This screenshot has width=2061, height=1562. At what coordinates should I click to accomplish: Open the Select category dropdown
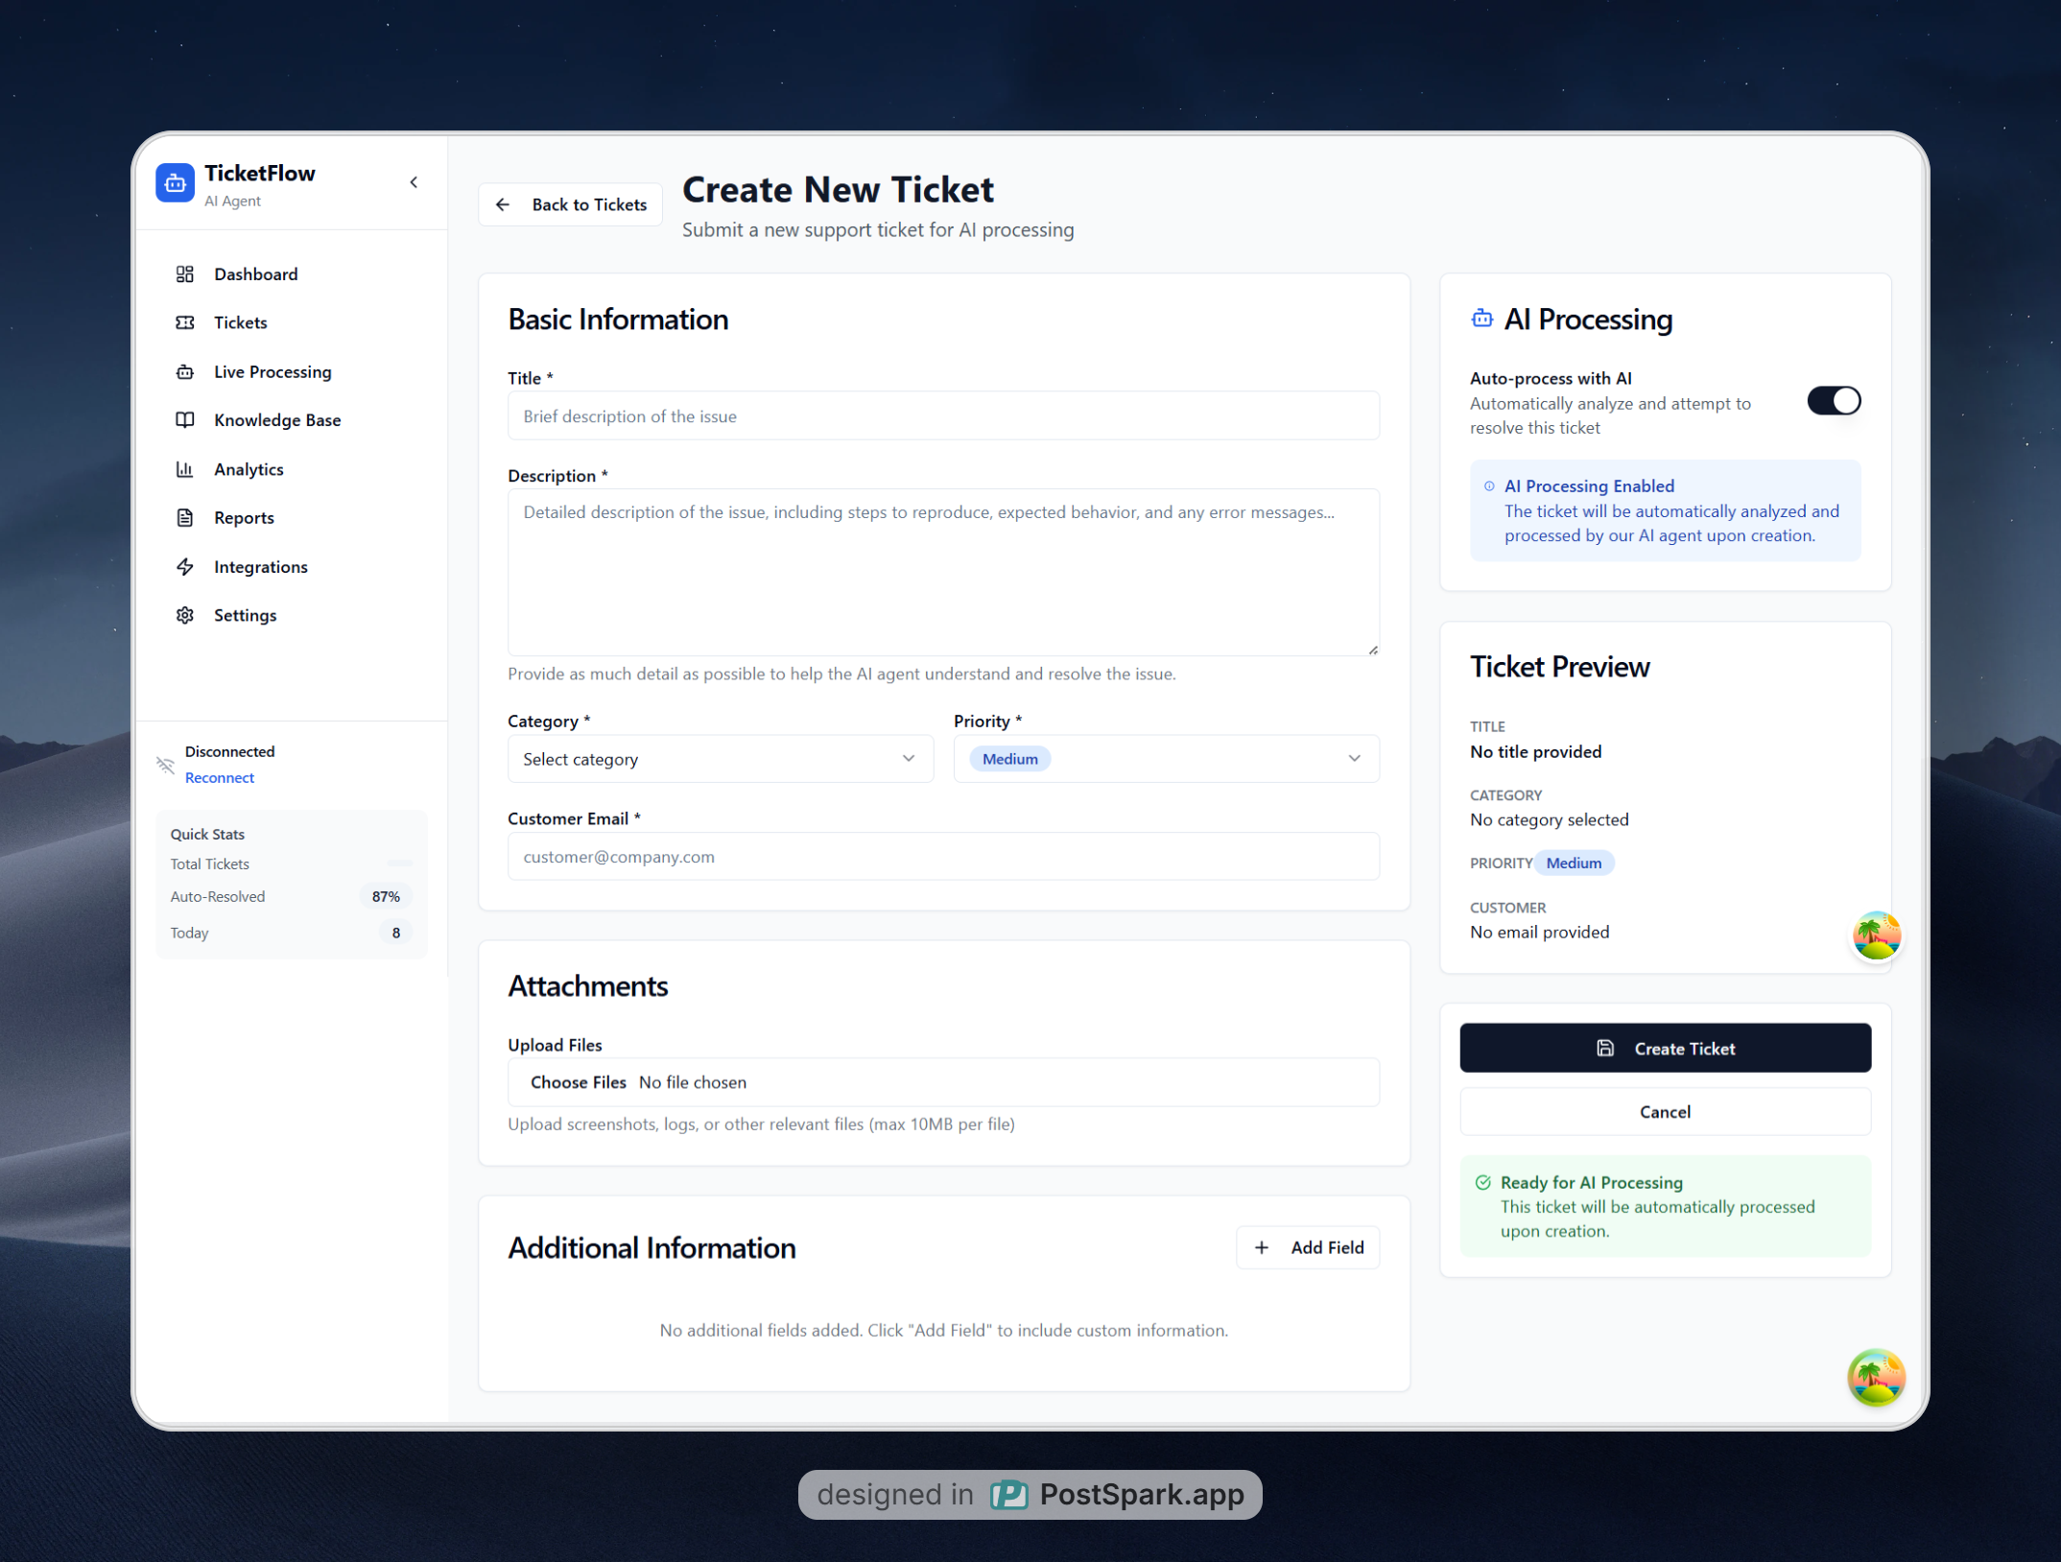click(x=720, y=759)
